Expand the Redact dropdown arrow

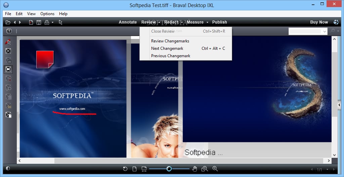(x=182, y=22)
